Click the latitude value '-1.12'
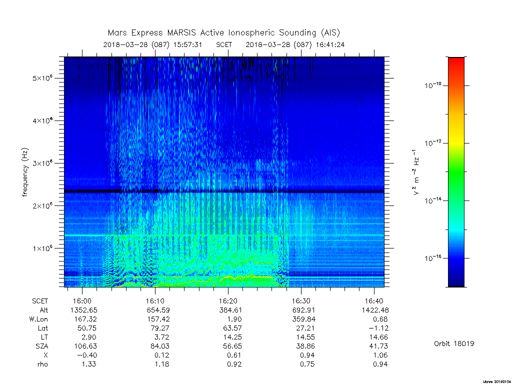Image resolution: width=512 pixels, height=384 pixels. click(x=379, y=328)
